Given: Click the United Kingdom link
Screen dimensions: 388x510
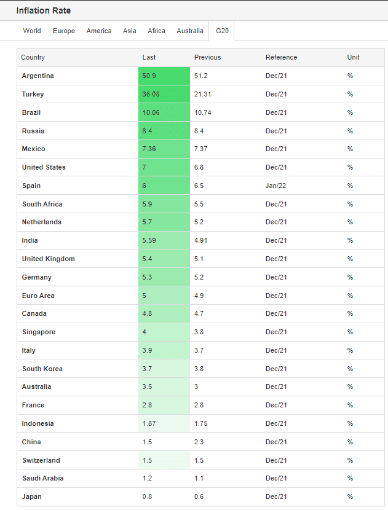Looking at the screenshot, I should point(49,259).
